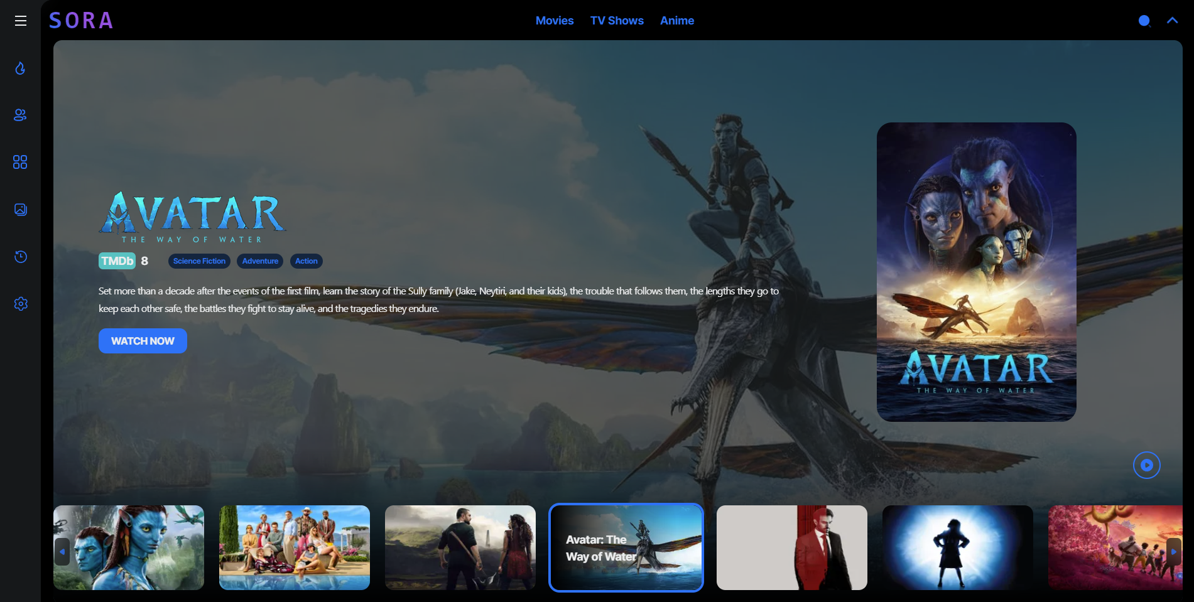Screen dimensions: 1194x602
Task: Open the hamburger menu
Action: [21, 21]
